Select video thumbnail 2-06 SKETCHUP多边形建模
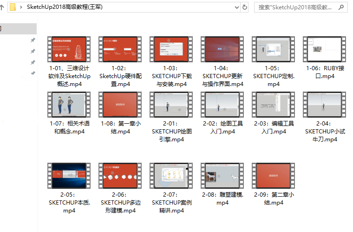Image resolution: width=353 pixels, height=232 pixels. point(120,176)
